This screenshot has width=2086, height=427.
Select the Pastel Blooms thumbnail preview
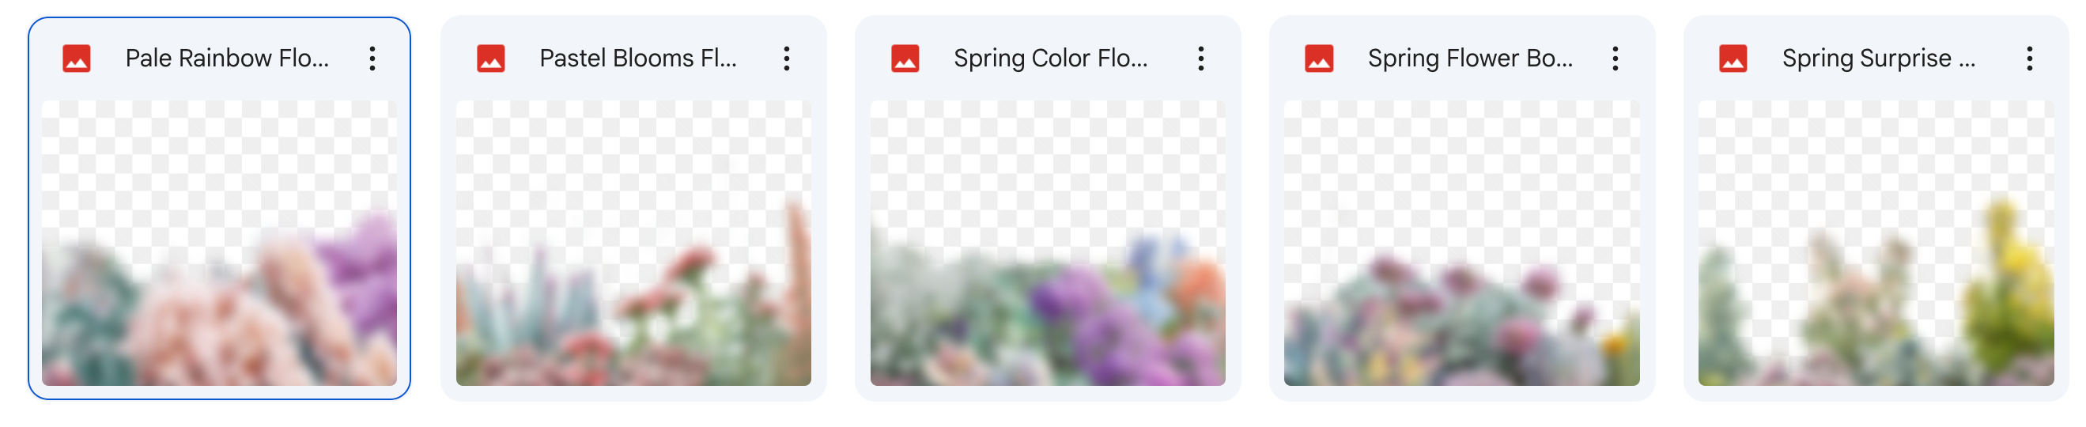tap(633, 242)
